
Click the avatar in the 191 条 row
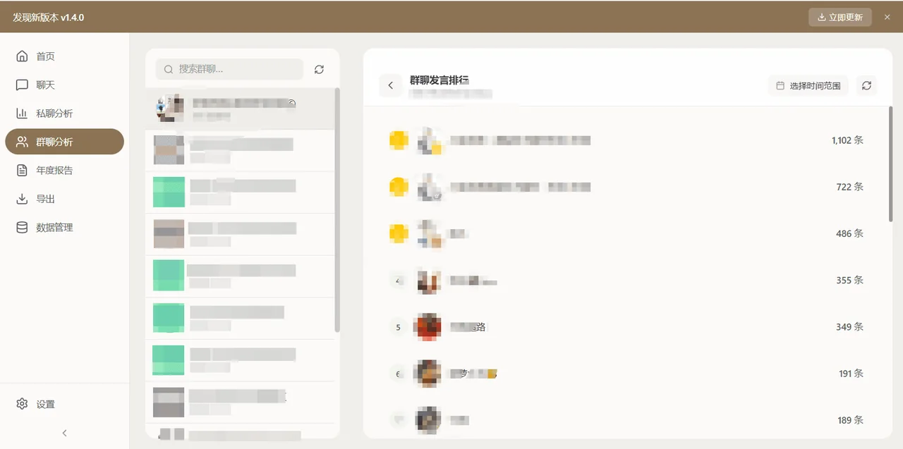(429, 374)
